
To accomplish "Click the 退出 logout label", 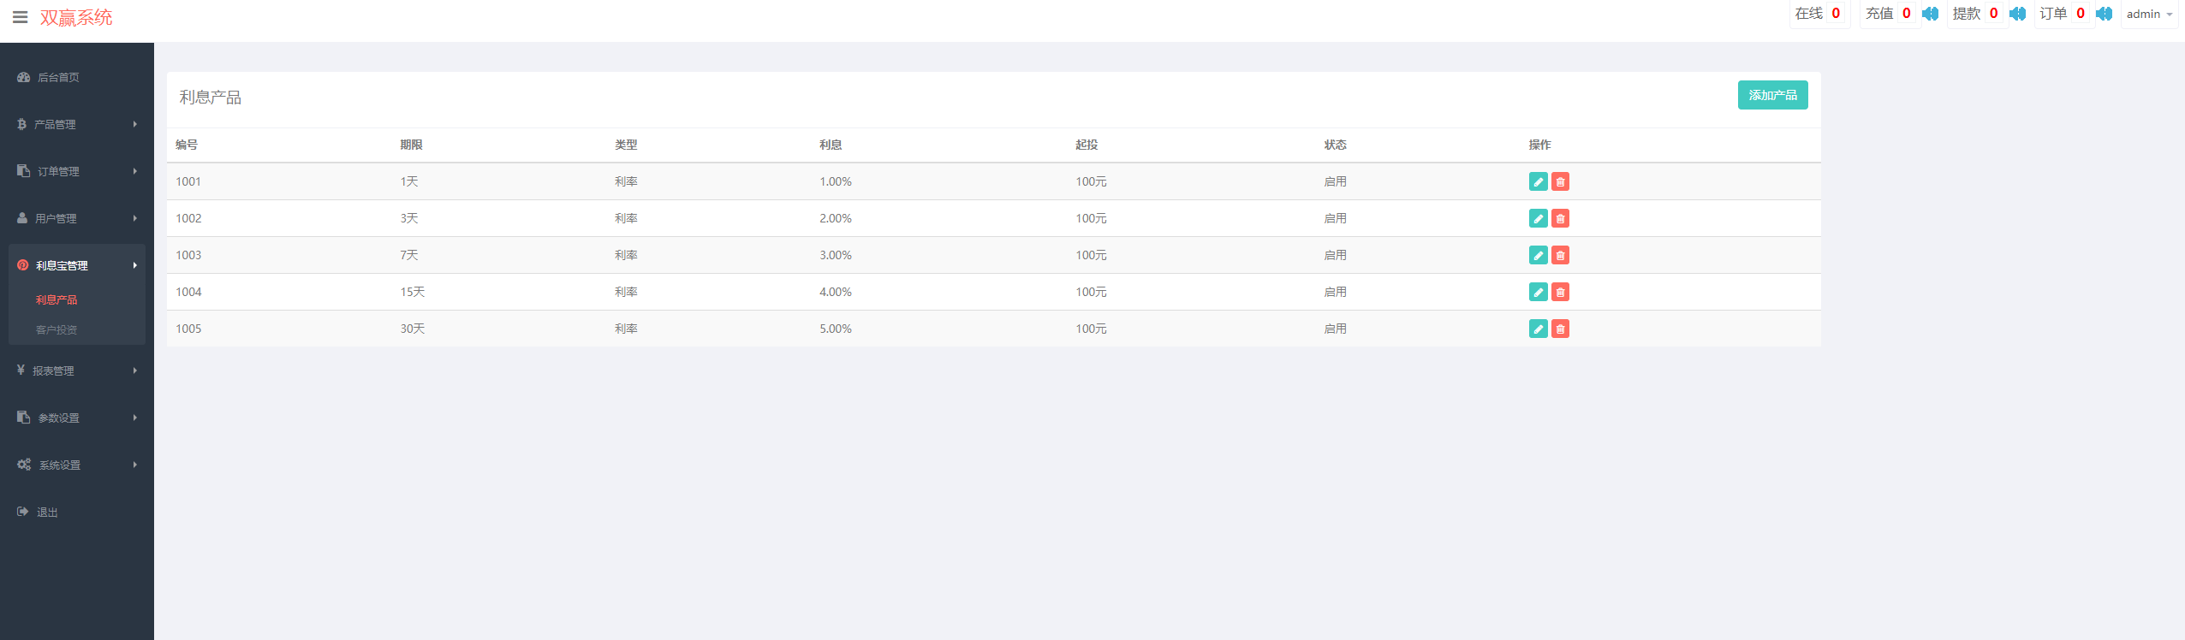I will coord(47,513).
